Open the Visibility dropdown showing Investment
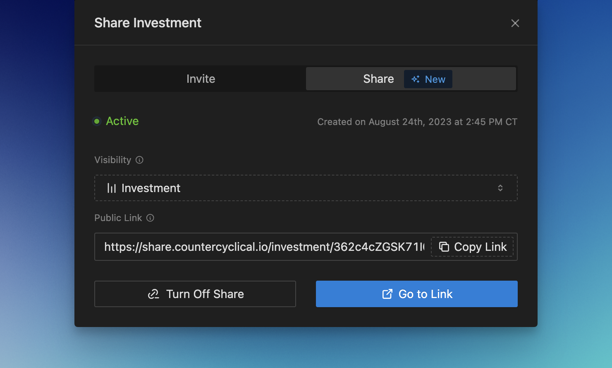The image size is (612, 368). coord(306,188)
